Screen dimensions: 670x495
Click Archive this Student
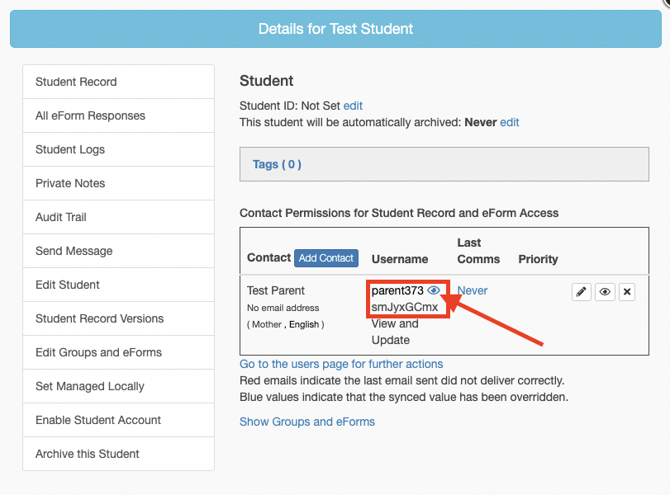(88, 454)
